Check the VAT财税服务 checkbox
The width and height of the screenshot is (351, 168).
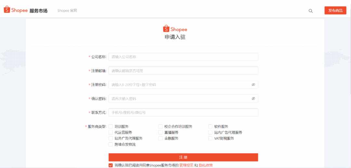pyautogui.click(x=210, y=138)
